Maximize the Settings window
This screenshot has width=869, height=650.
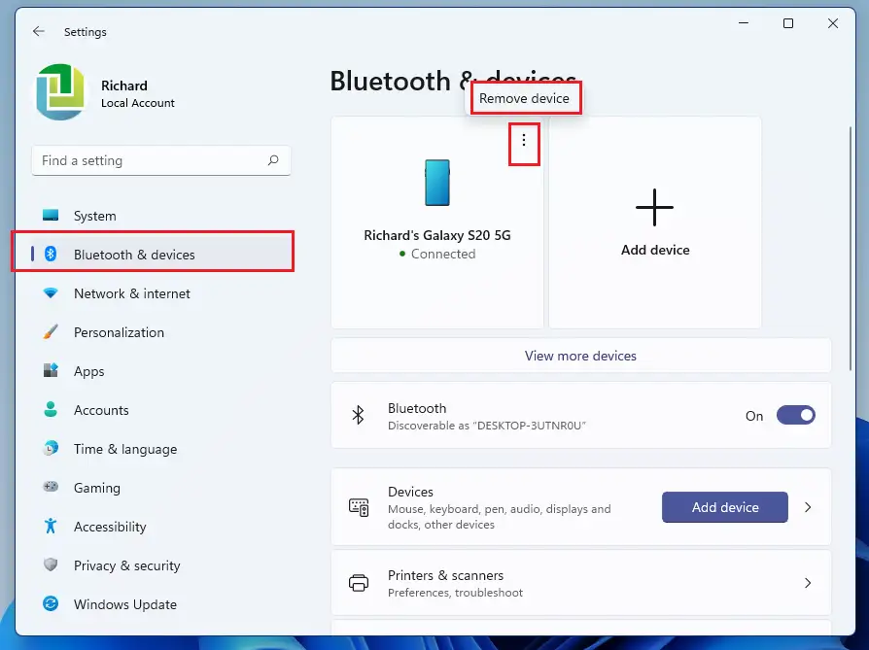coord(788,23)
